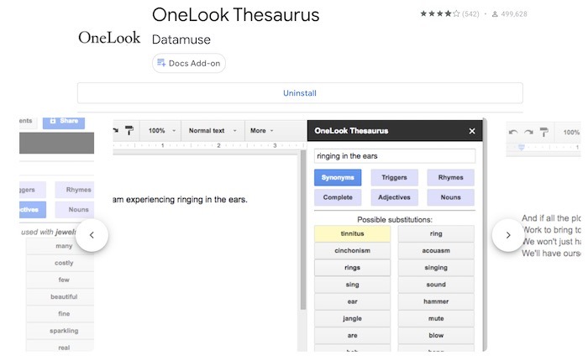Choose 'few' in left screenshot list
Image resolution: width=588 pixels, height=361 pixels.
coord(60,280)
